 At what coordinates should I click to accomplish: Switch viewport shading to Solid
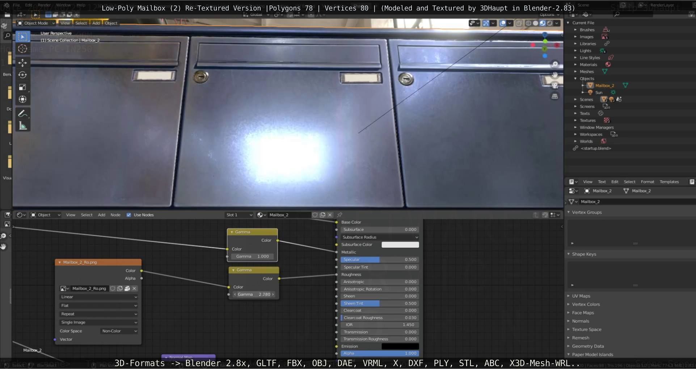tap(535, 23)
